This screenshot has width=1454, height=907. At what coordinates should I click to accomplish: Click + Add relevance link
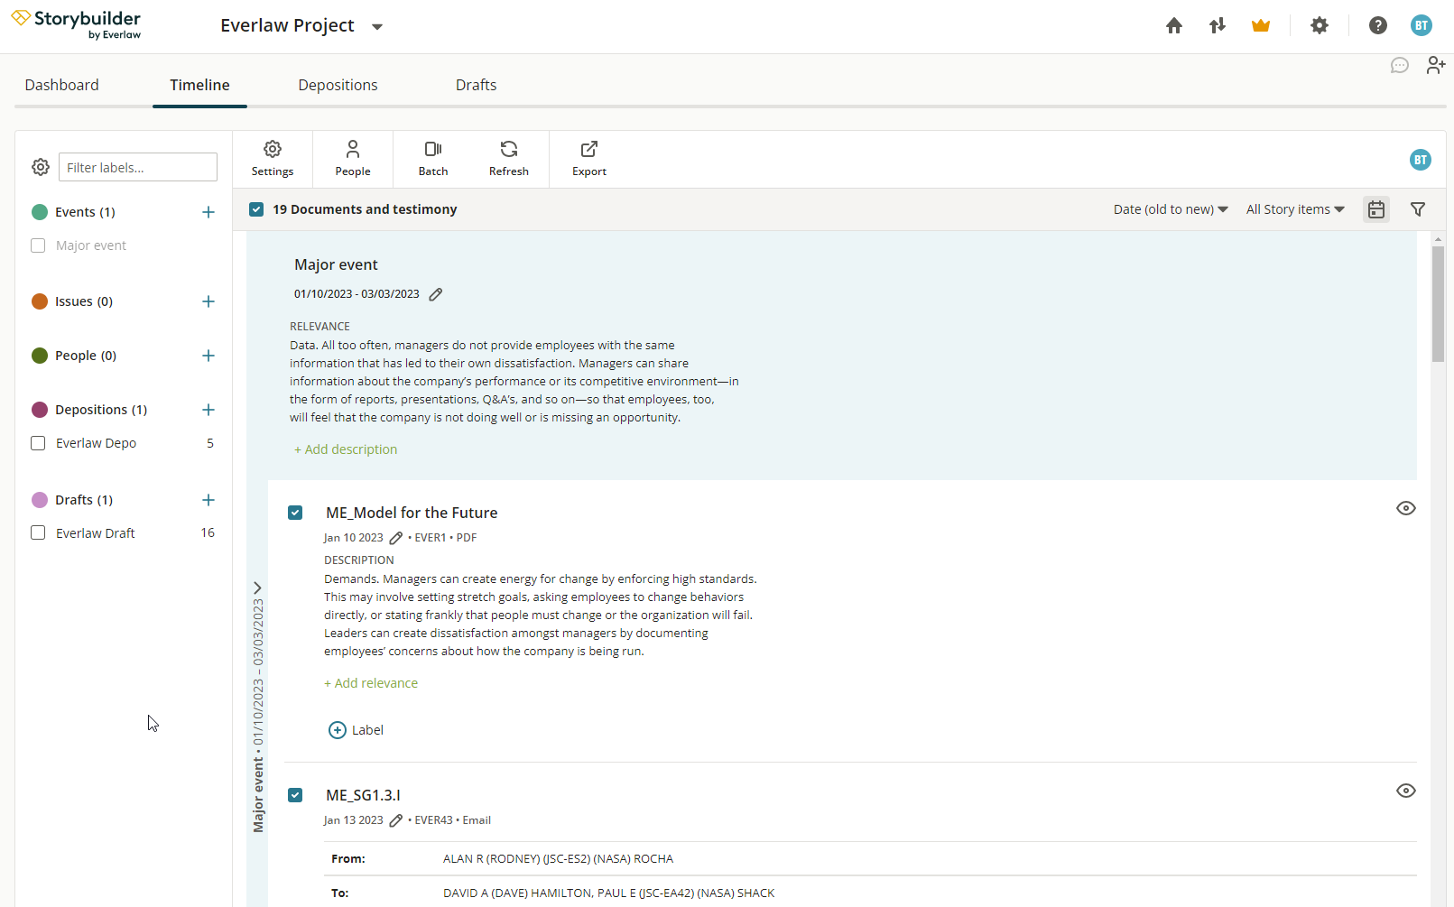point(371,683)
